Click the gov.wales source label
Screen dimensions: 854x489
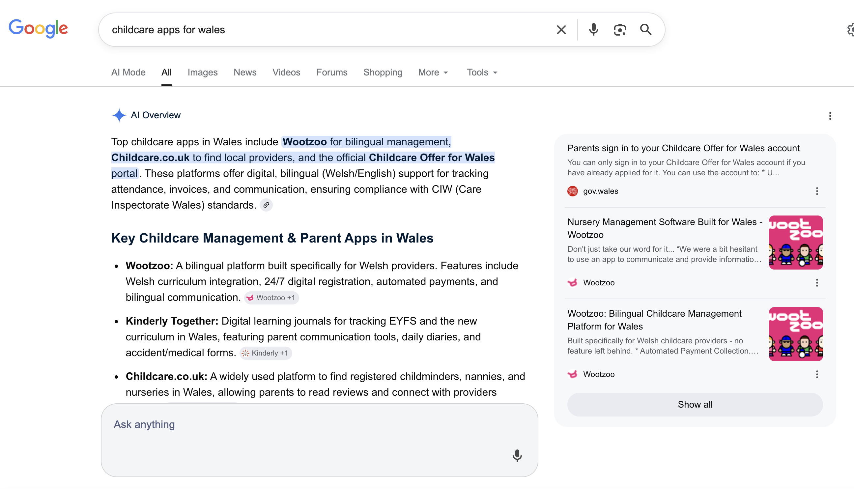coord(600,191)
